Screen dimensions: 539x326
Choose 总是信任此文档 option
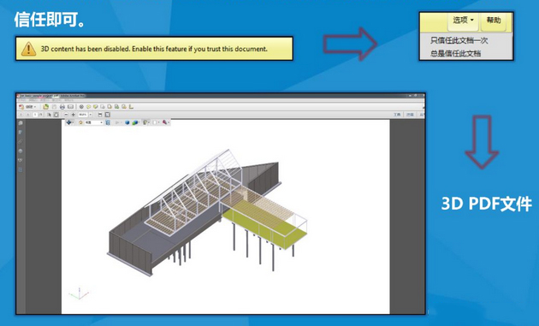coord(455,53)
